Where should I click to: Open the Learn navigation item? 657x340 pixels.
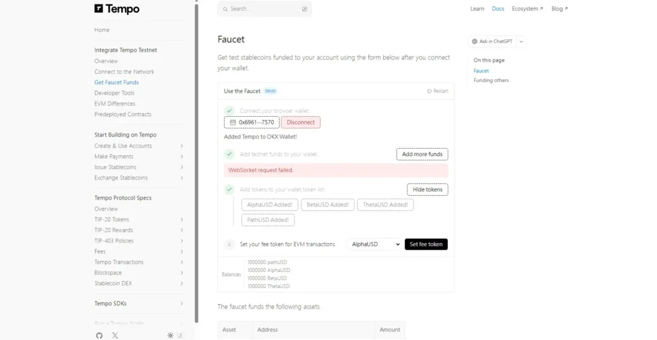point(477,9)
